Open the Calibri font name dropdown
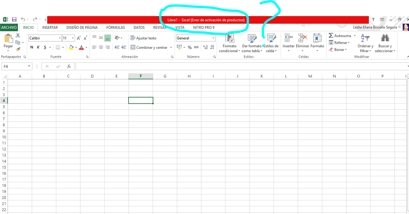This screenshot has width=409, height=214. coord(60,38)
